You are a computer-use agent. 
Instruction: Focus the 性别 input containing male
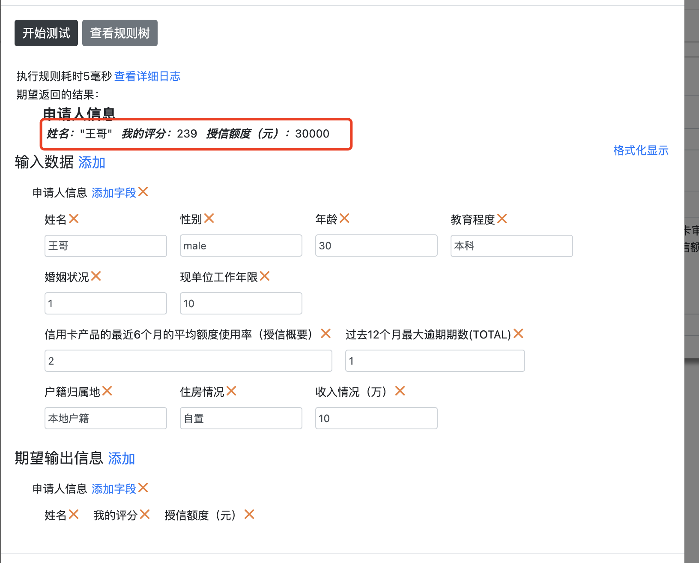(x=241, y=246)
